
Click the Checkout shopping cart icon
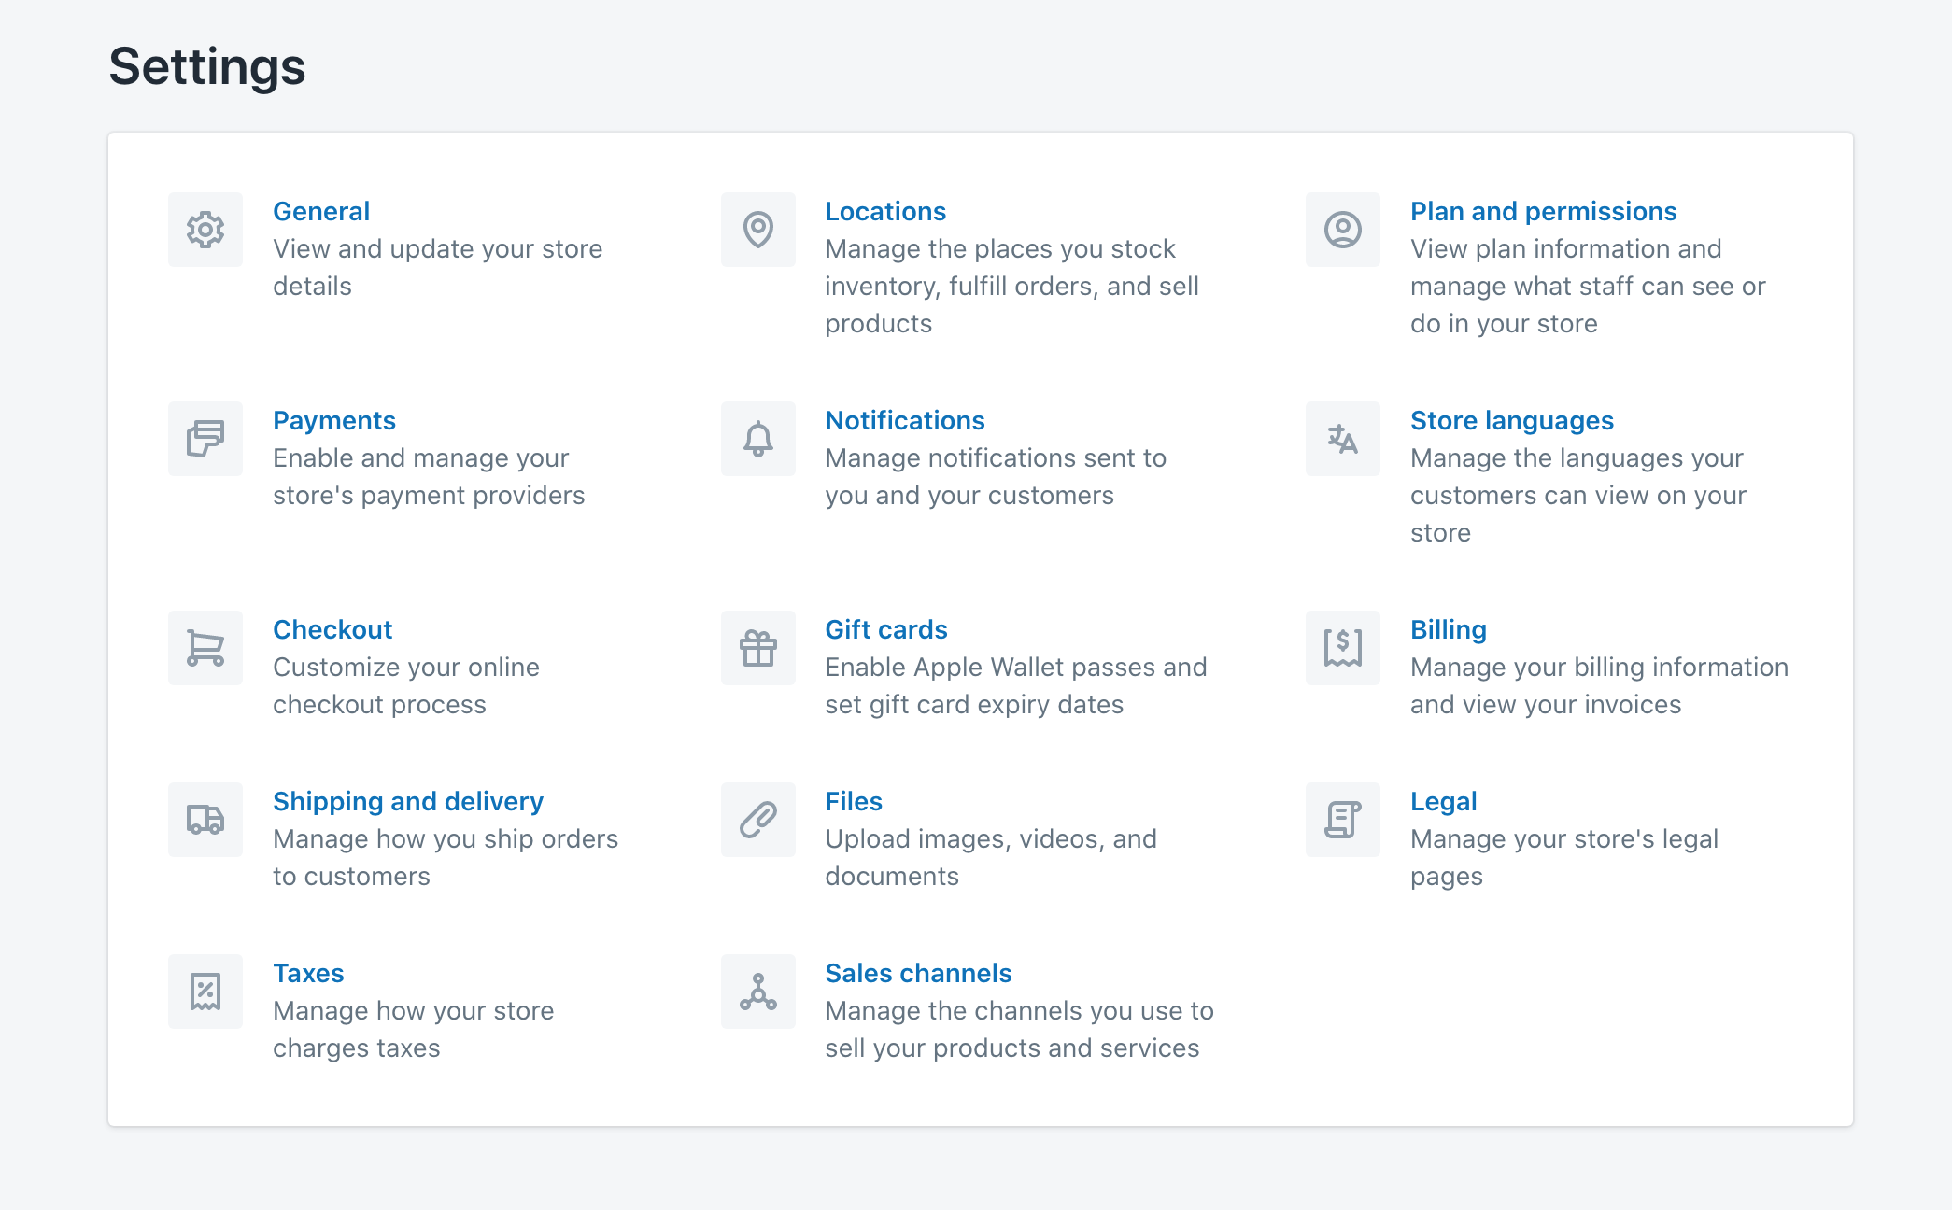205,648
